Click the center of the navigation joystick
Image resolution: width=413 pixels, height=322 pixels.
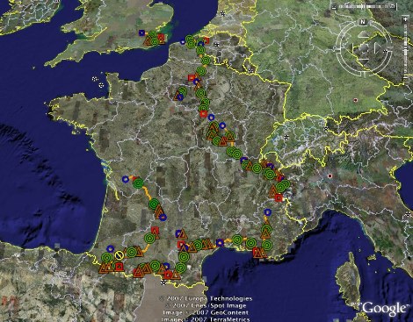[364, 48]
